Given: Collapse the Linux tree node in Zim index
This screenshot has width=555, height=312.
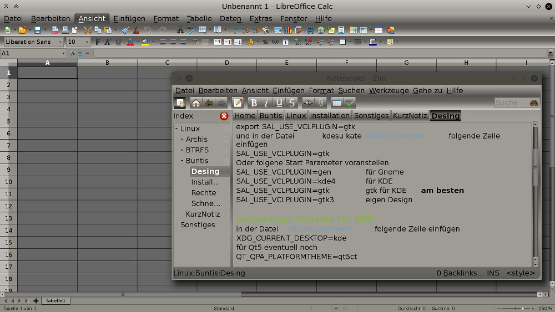Looking at the screenshot, I should click(x=176, y=129).
